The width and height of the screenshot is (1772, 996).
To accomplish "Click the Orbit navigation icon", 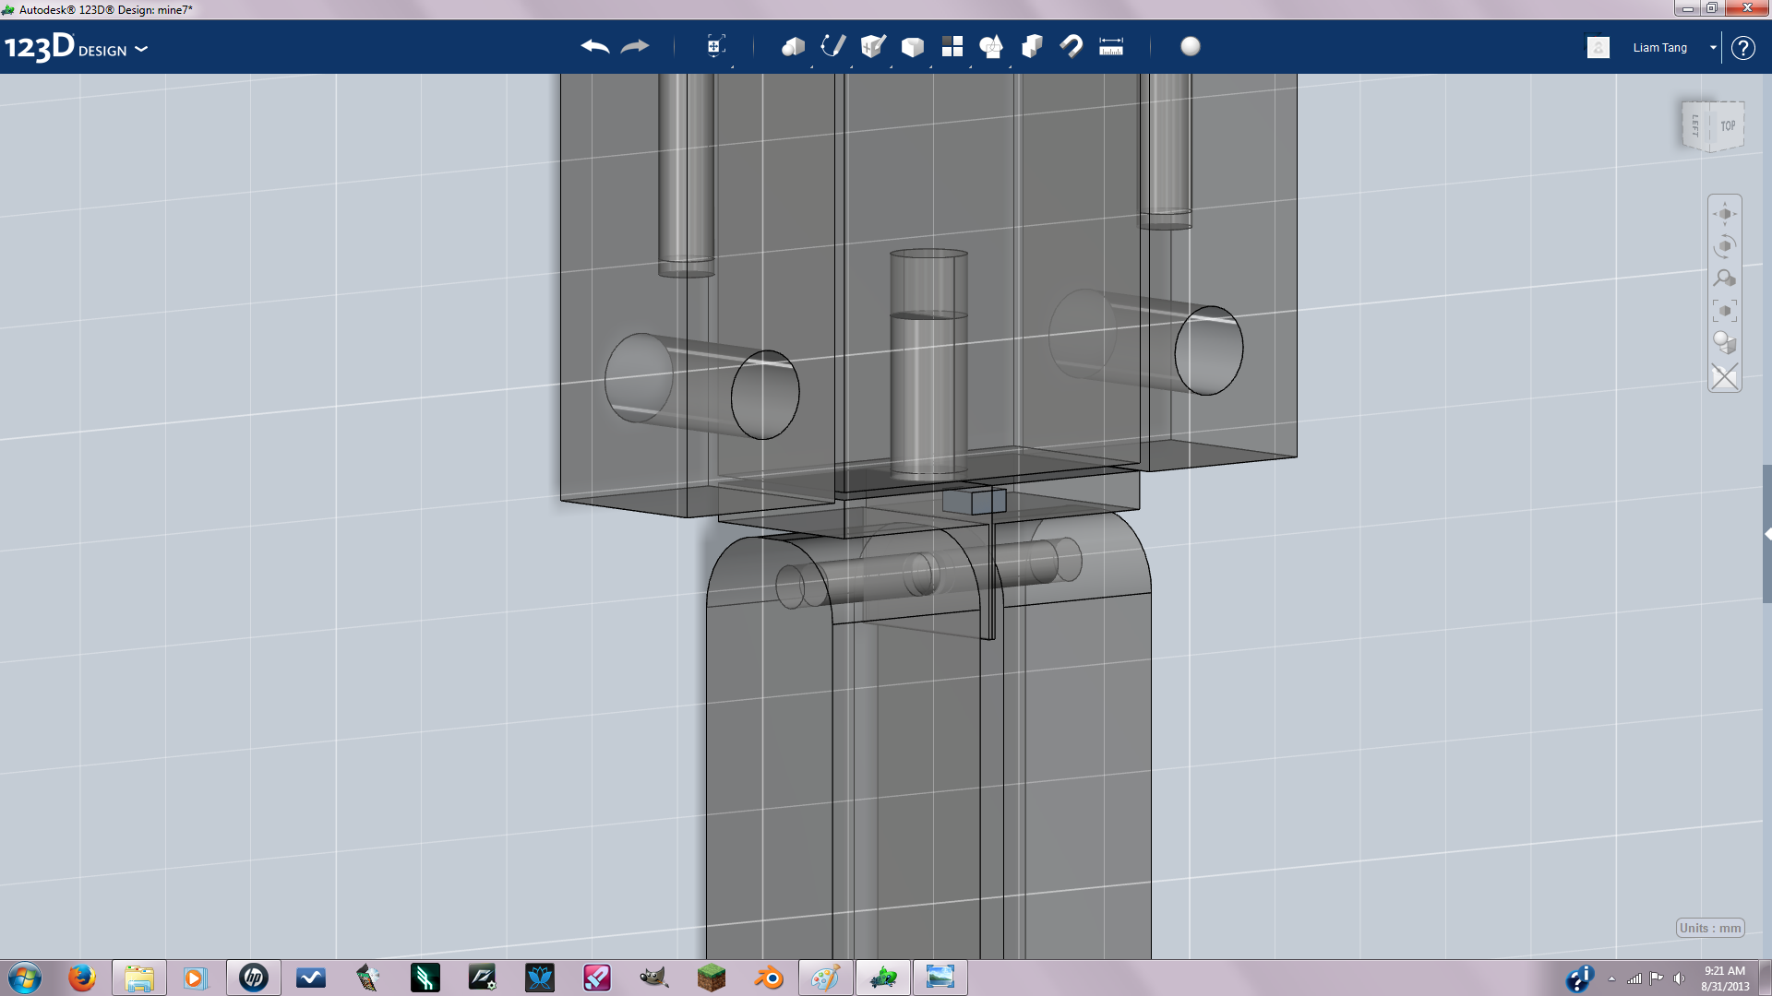I will tap(1725, 246).
